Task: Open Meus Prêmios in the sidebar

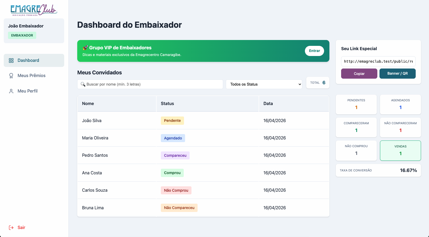Action: click(x=34, y=76)
